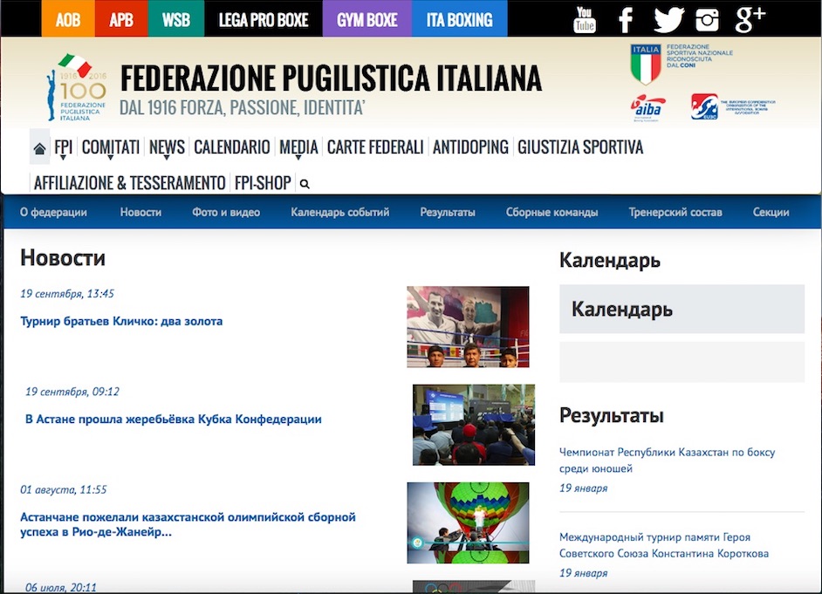Click the Astana draw ceremony thumbnail

[473, 425]
